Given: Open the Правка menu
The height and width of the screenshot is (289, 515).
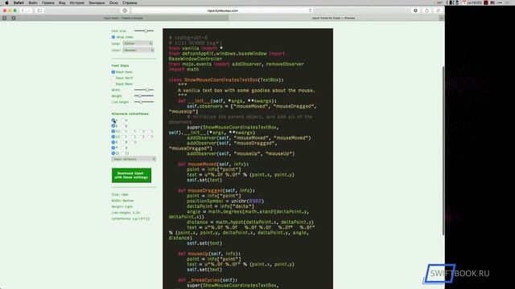Looking at the screenshot, I should click(x=48, y=2).
